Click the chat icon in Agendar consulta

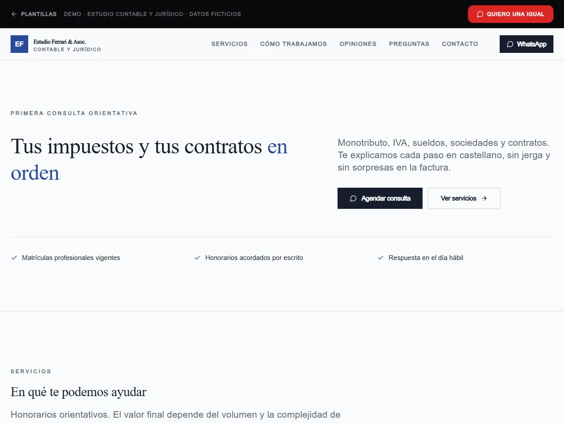(353, 198)
